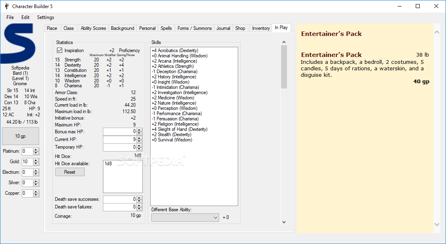Click the Silver amount field
Image resolution: width=446 pixels, height=244 pixels.
tap(27, 183)
